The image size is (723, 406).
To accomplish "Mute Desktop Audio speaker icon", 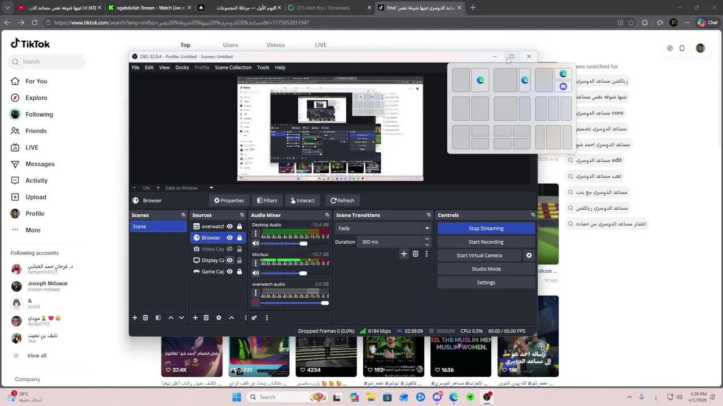I will pos(255,244).
